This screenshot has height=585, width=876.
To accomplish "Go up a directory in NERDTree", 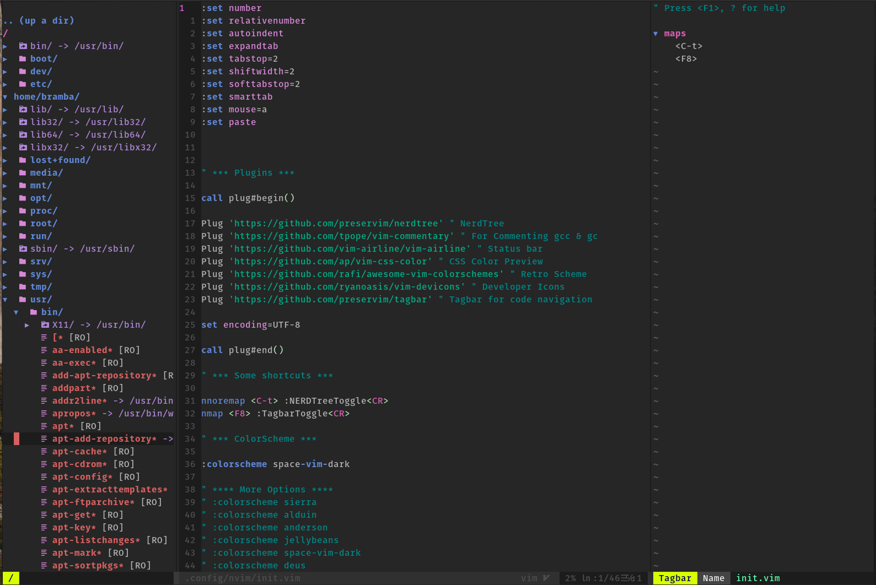I will click(39, 20).
